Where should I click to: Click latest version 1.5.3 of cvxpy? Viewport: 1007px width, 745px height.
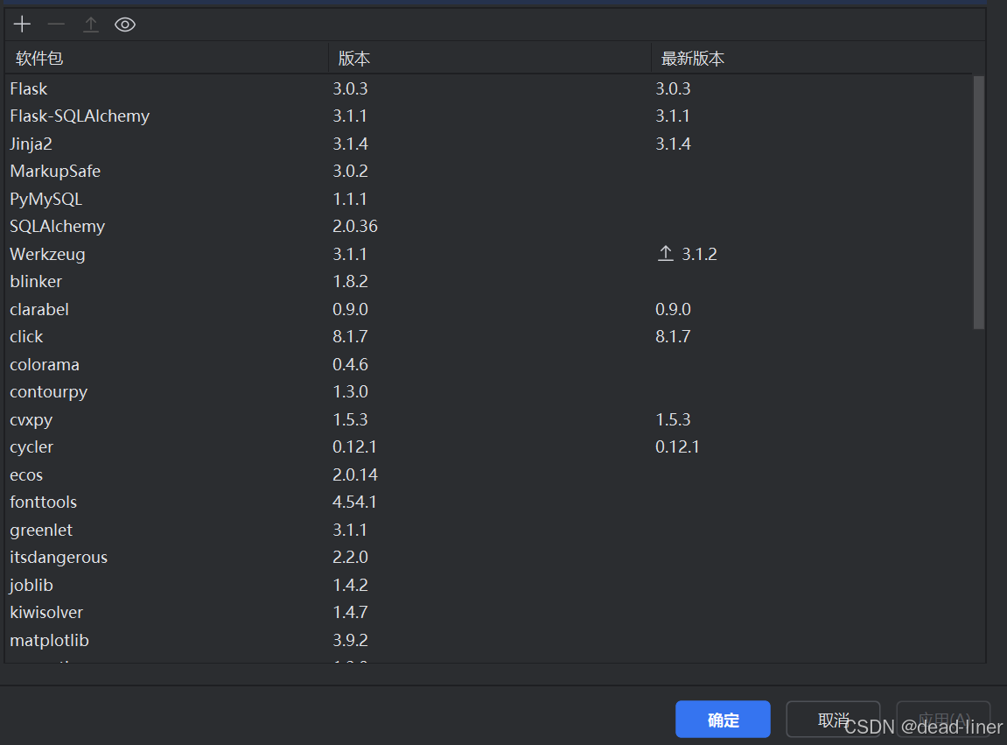673,419
